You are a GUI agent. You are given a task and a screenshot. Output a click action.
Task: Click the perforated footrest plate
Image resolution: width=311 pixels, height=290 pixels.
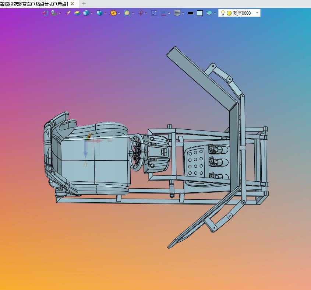pyautogui.click(x=195, y=162)
